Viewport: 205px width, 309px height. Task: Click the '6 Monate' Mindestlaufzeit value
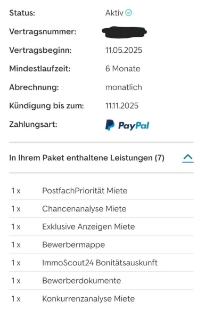123,69
